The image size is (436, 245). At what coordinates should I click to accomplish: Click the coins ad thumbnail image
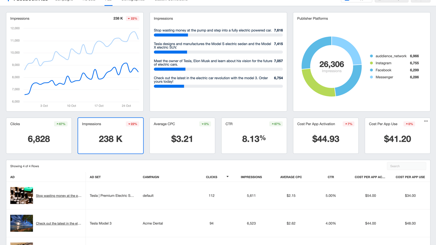point(21,195)
